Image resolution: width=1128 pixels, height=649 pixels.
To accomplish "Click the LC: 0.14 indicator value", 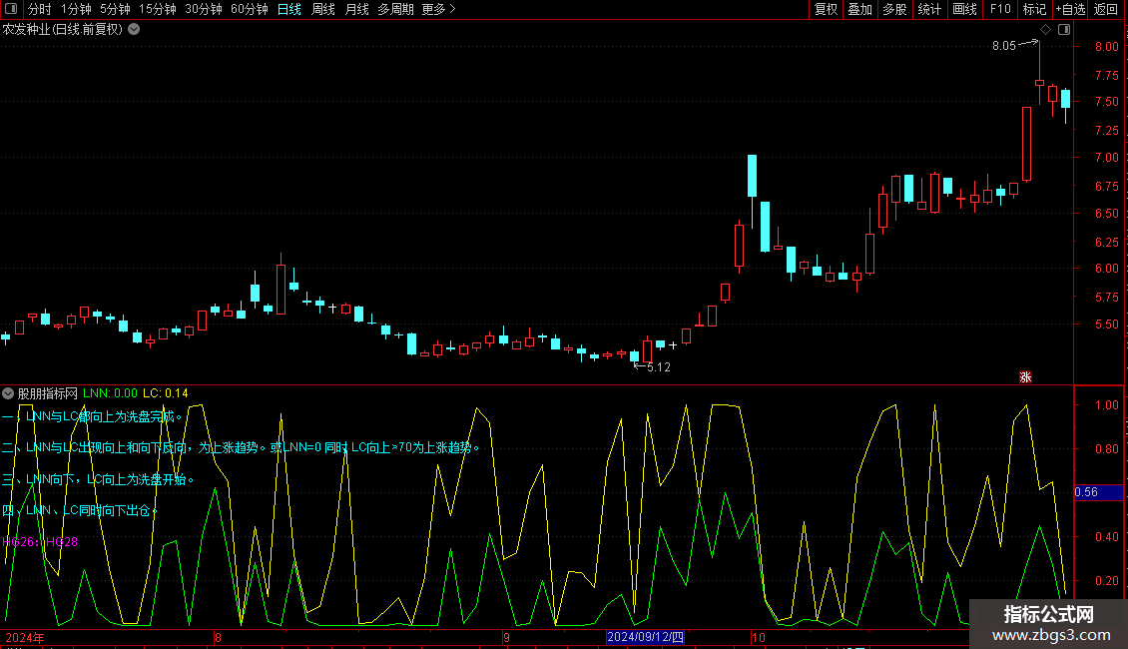I will click(x=166, y=393).
